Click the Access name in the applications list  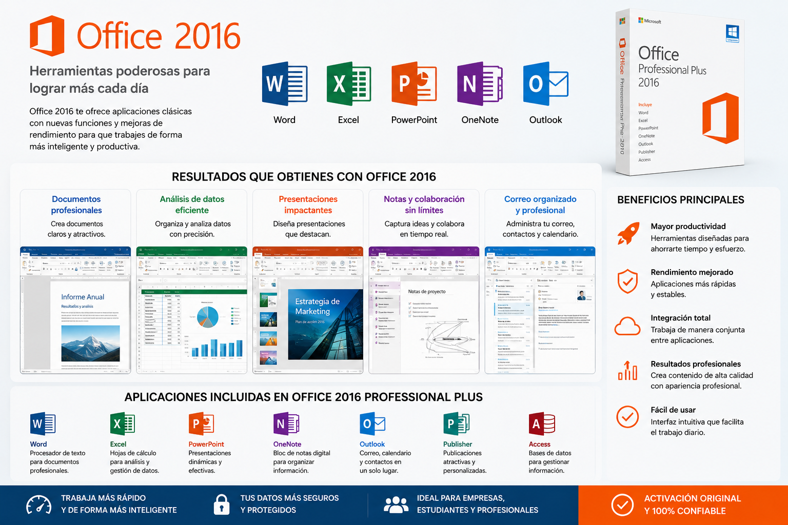[539, 444]
